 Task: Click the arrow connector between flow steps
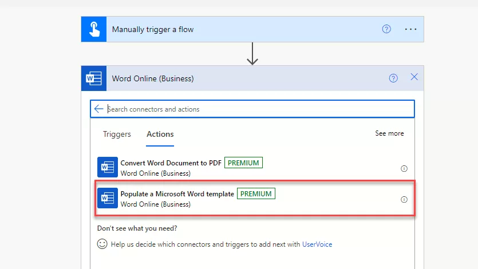[x=252, y=54]
